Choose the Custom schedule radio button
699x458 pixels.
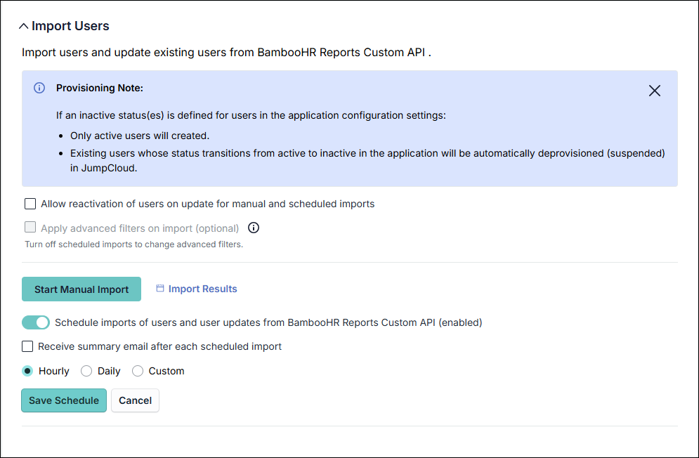tap(138, 371)
